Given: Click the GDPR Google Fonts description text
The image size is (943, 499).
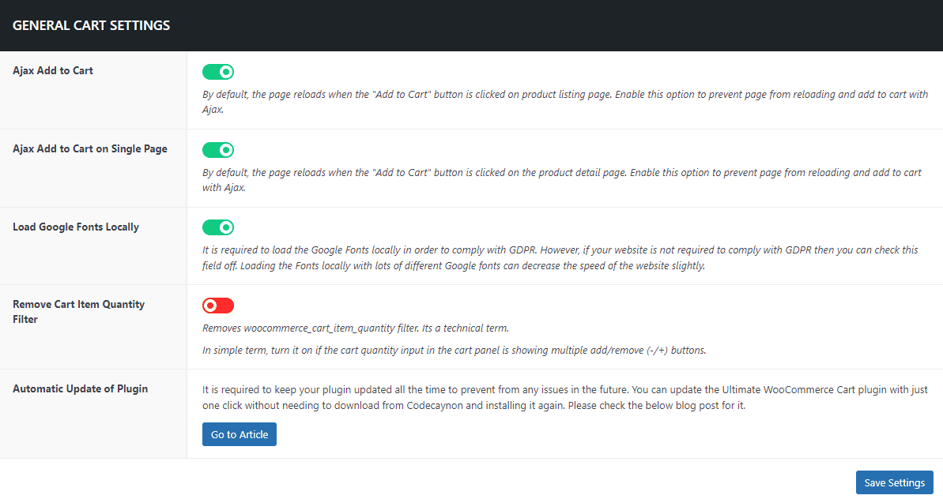Looking at the screenshot, I should pyautogui.click(x=560, y=257).
